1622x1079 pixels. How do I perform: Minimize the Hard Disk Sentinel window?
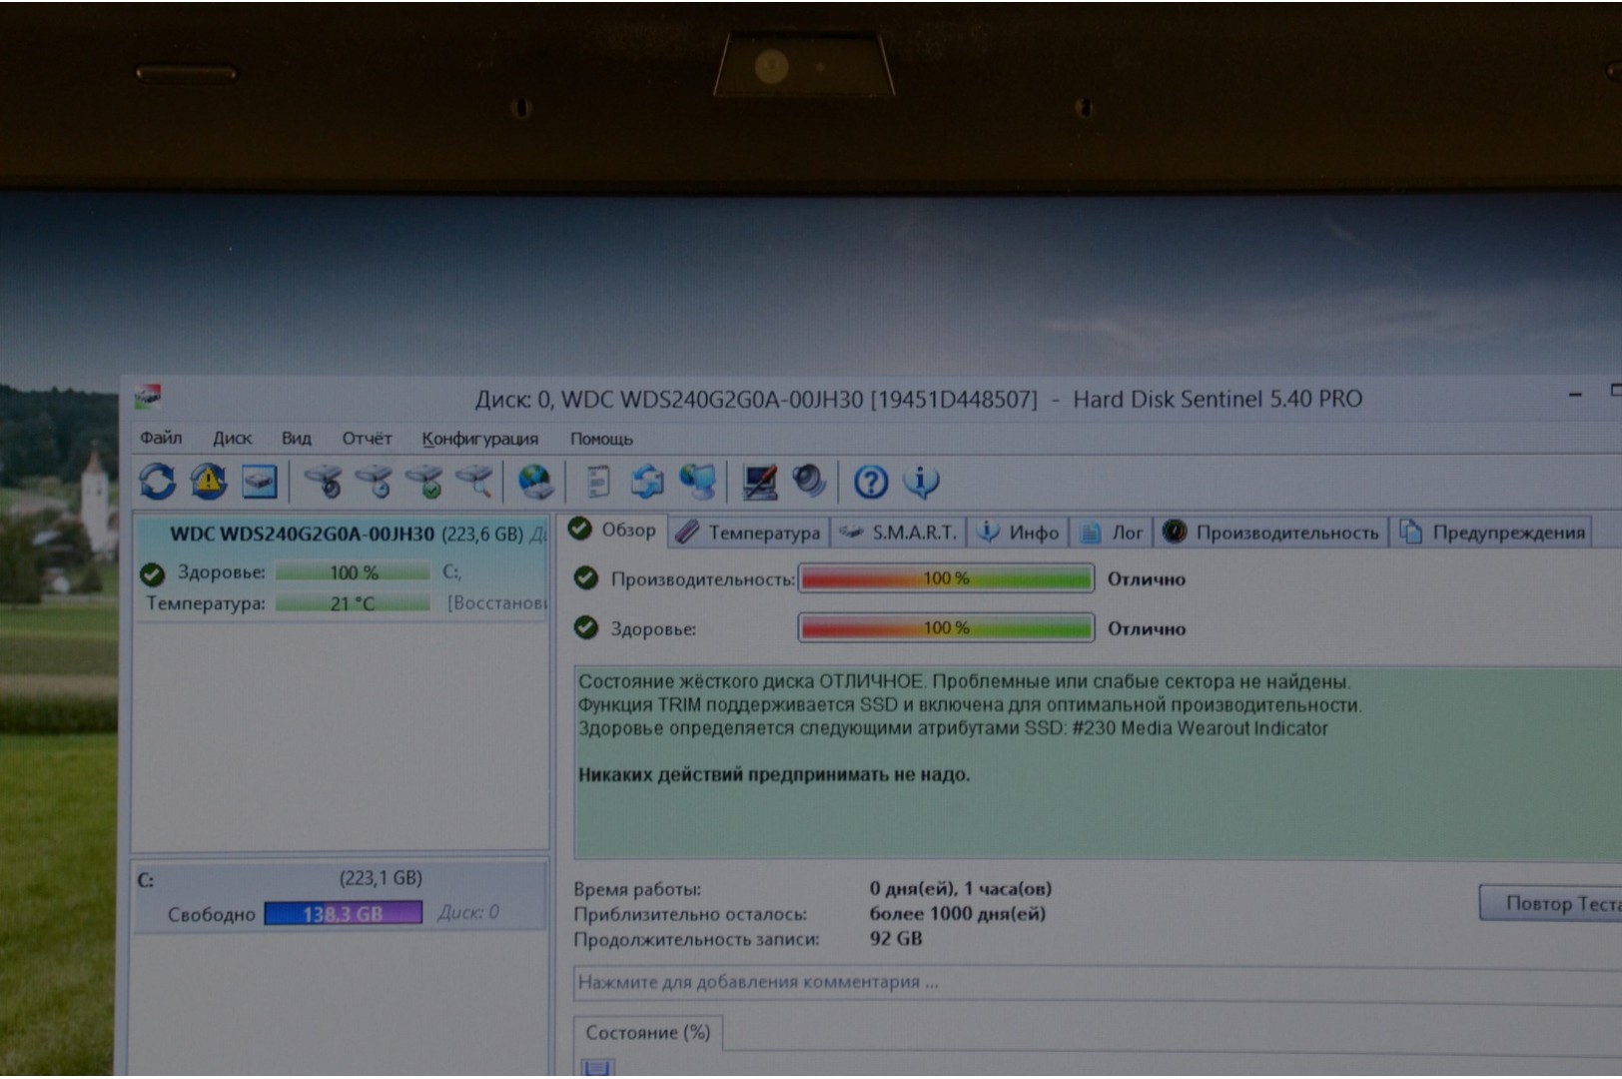pos(1575,396)
